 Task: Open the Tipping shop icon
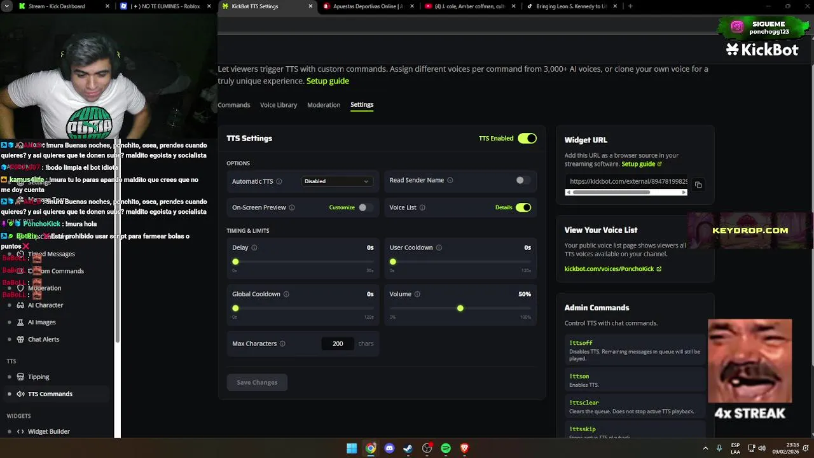[x=20, y=377]
